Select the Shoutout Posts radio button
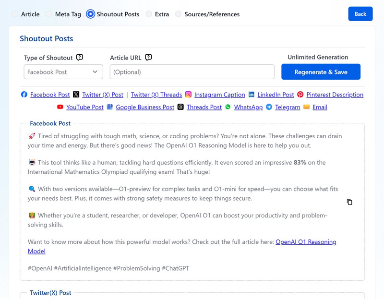The width and height of the screenshot is (384, 299). [x=90, y=14]
